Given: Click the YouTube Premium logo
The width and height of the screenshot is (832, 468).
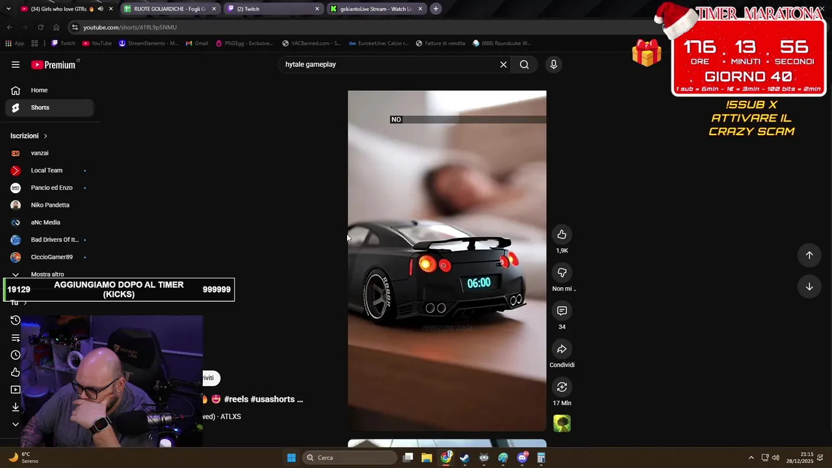Looking at the screenshot, I should (53, 64).
